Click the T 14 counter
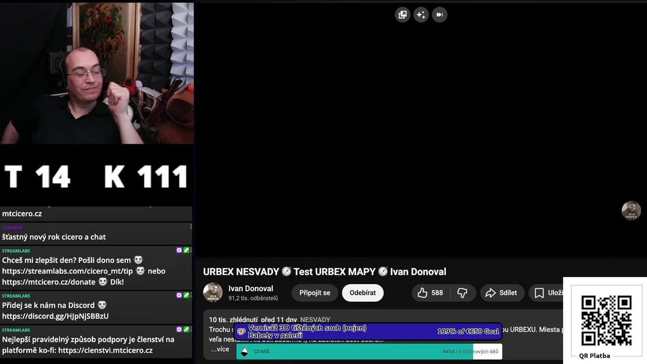The image size is (647, 364). [x=37, y=177]
